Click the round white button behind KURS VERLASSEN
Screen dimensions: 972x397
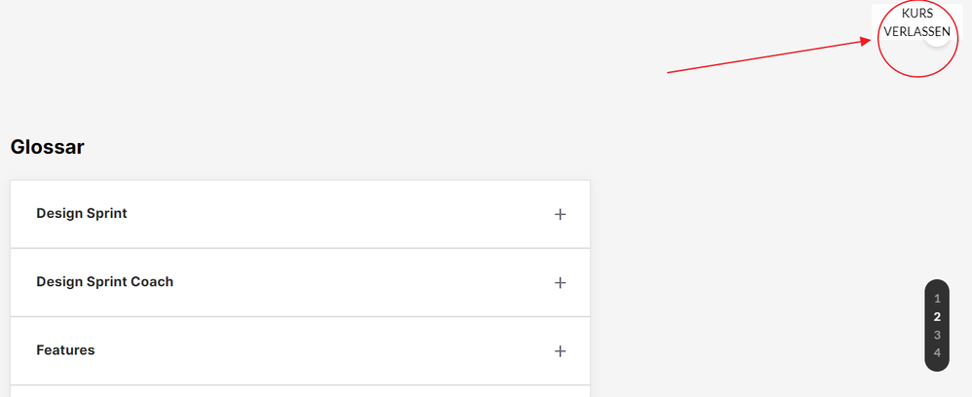pyautogui.click(x=938, y=39)
